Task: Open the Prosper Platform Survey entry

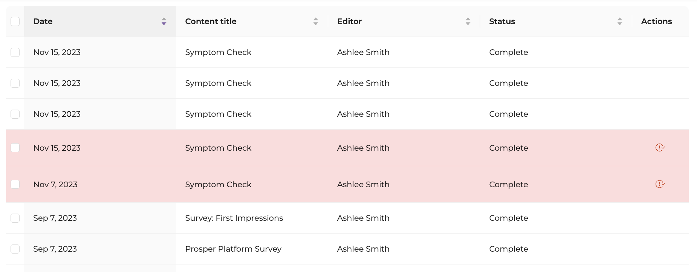Action: point(233,249)
